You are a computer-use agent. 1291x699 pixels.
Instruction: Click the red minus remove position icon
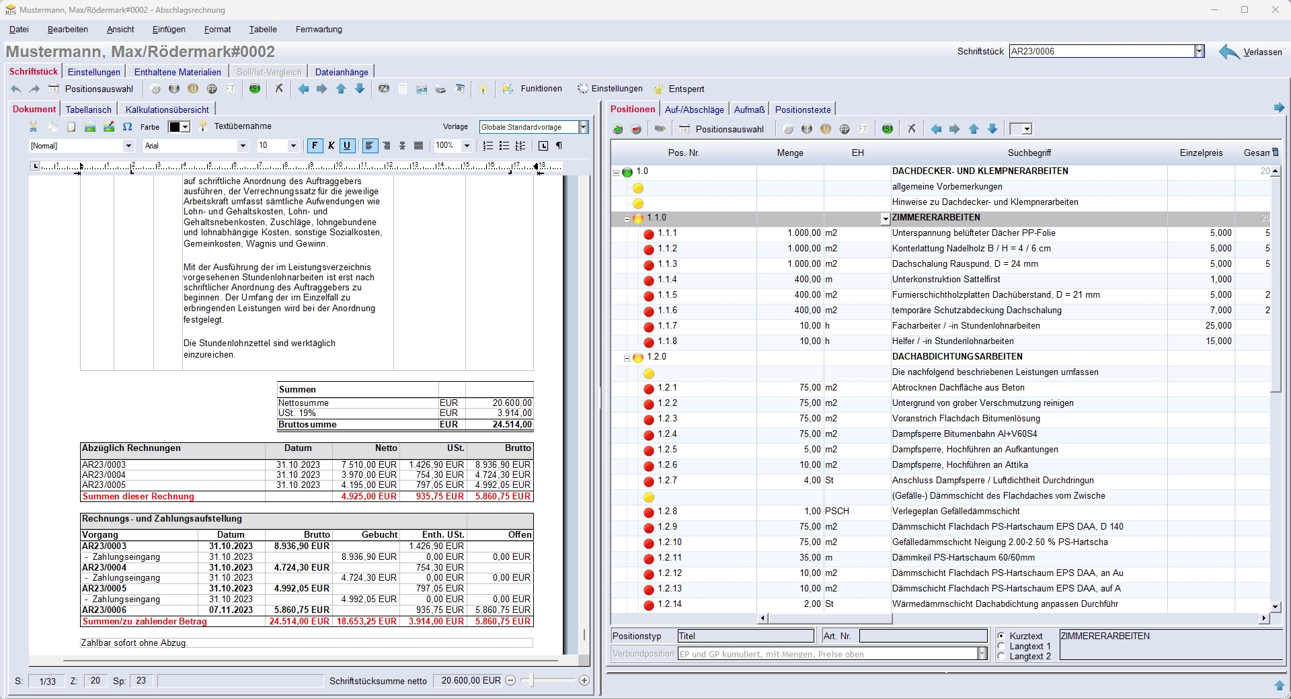tap(636, 129)
